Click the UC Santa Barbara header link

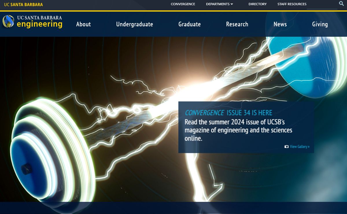pos(23,5)
